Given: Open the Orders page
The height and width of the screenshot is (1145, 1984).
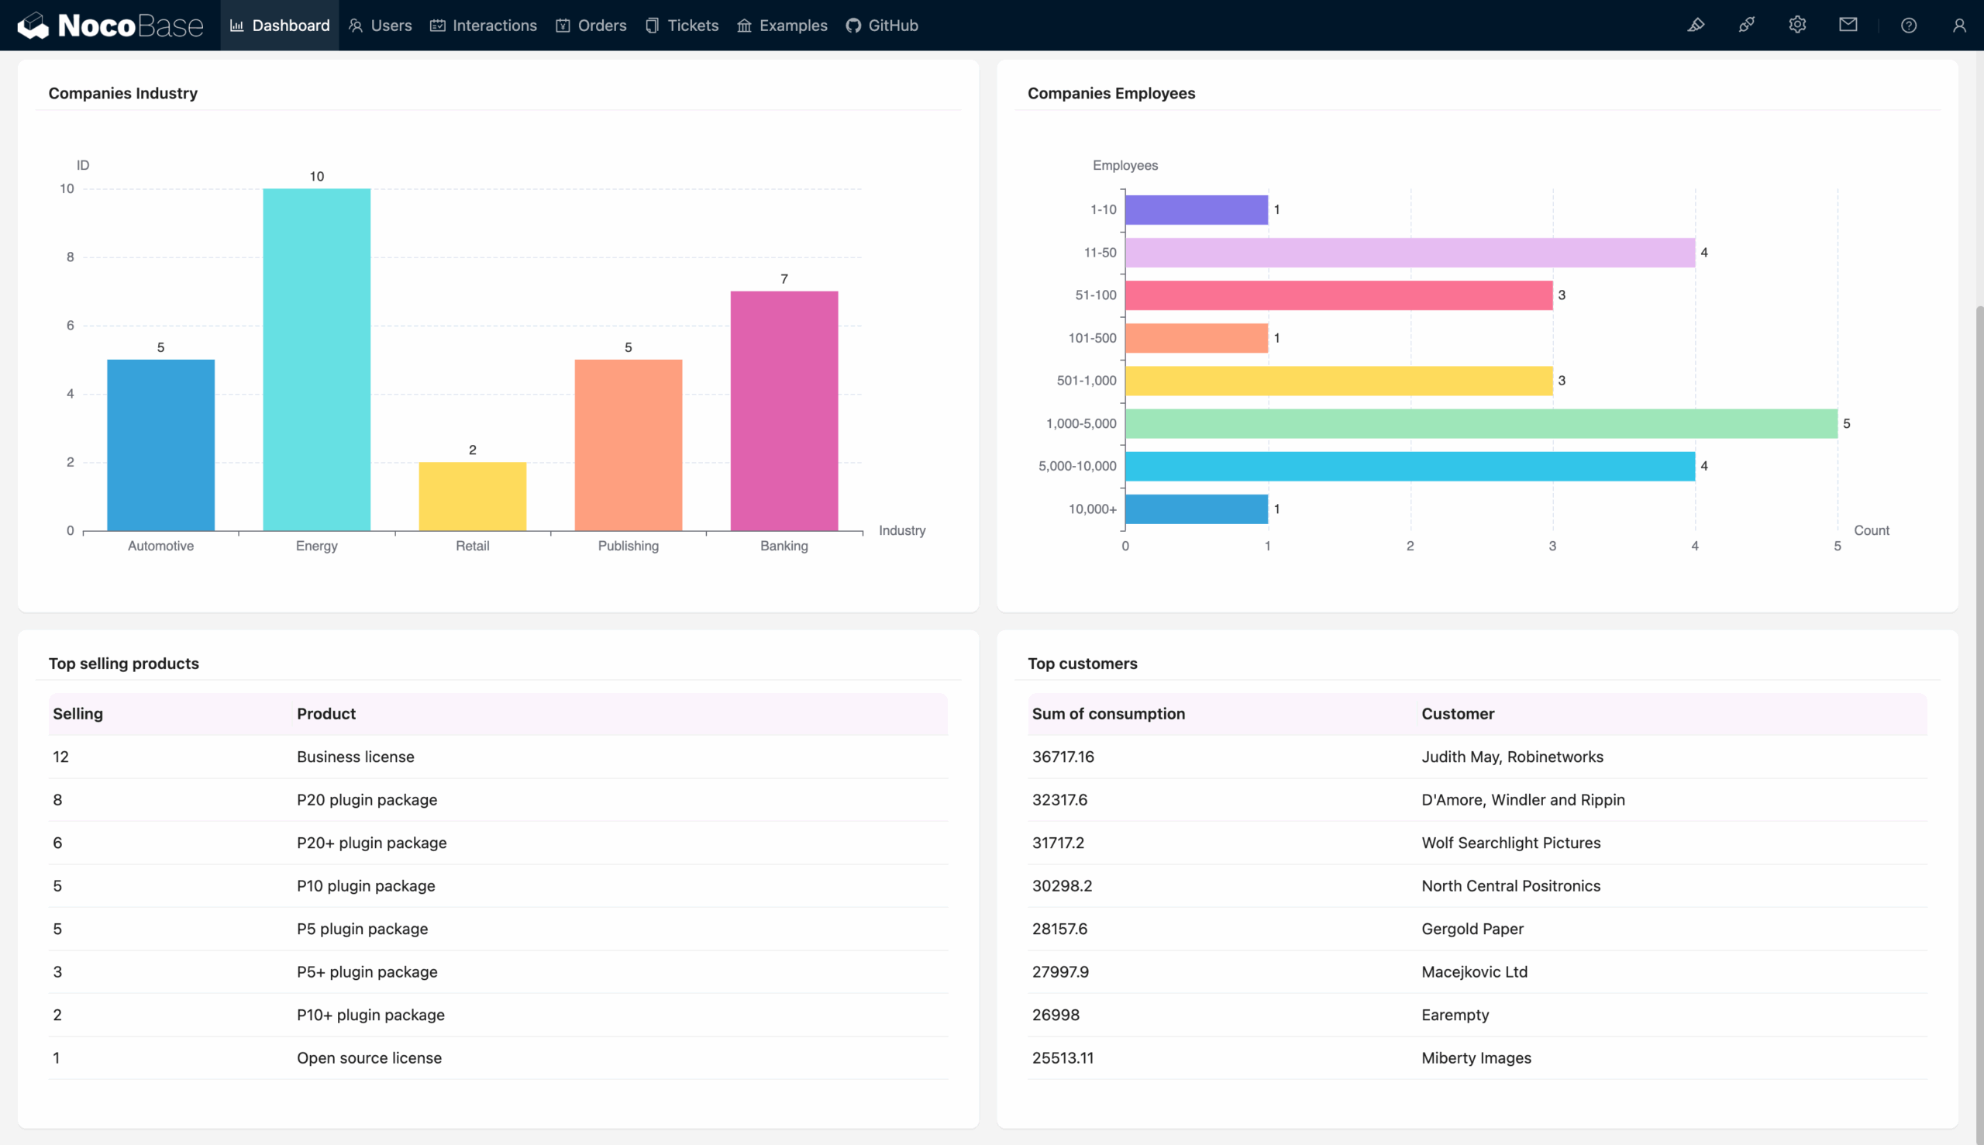Looking at the screenshot, I should tap(591, 25).
